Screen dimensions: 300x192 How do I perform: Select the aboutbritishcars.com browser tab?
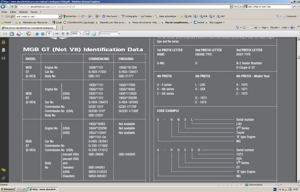pos(29,28)
